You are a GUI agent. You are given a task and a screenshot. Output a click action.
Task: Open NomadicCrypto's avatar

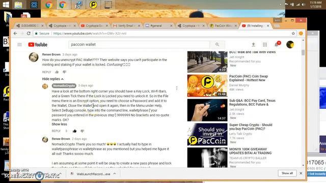[x=45, y=86]
